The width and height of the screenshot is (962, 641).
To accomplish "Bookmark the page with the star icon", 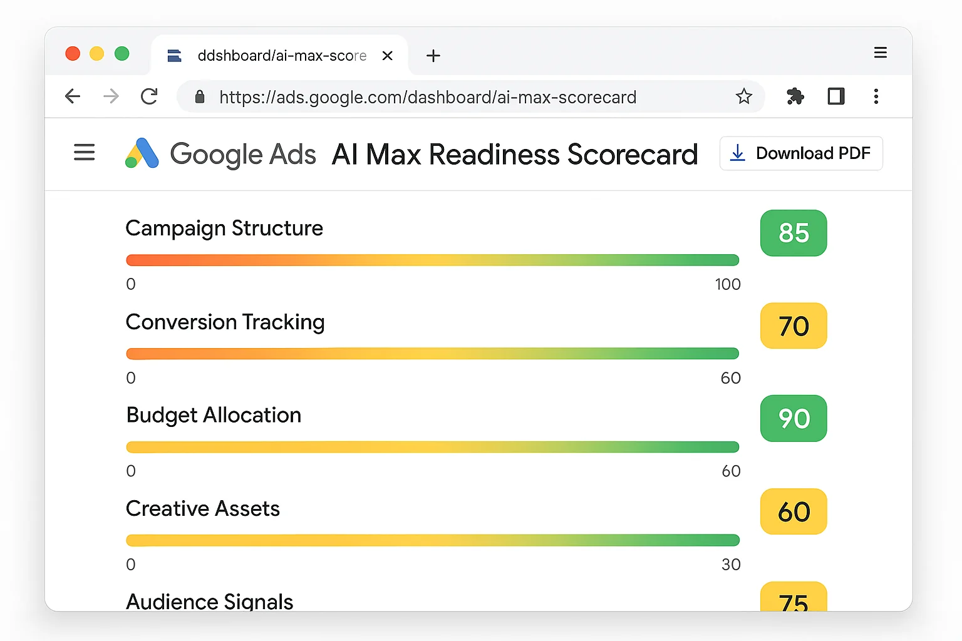I will tap(743, 96).
